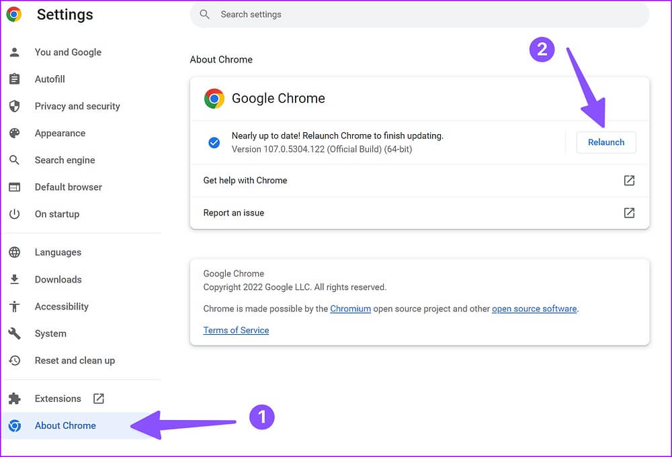Click the Extensions puzzle piece icon

pyautogui.click(x=14, y=399)
